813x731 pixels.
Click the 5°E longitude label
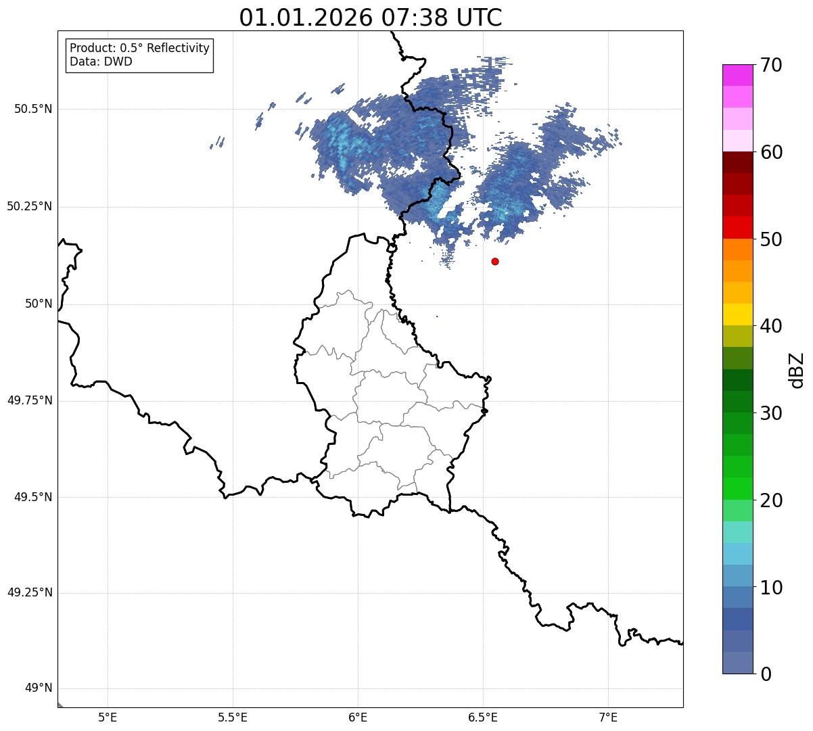[108, 717]
